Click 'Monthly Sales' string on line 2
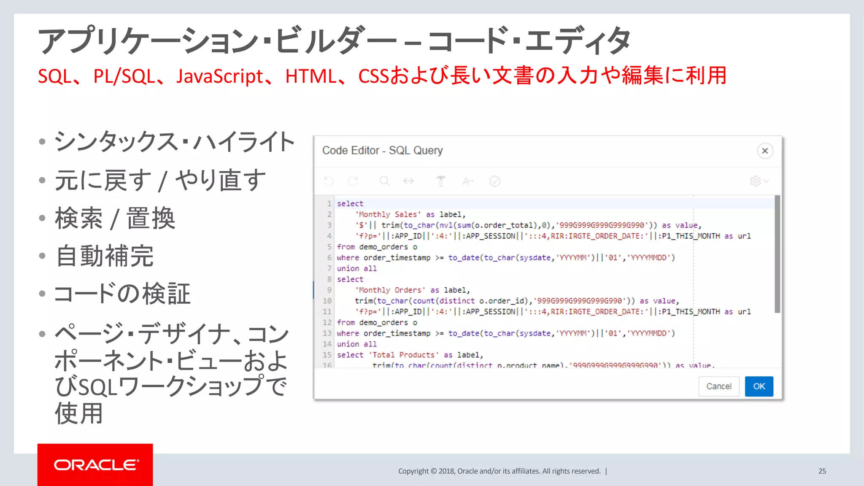Image resolution: width=864 pixels, height=486 pixels. coord(388,214)
